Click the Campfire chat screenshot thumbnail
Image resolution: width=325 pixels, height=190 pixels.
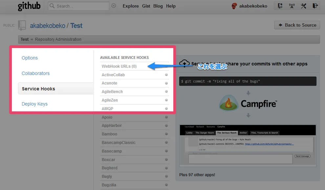point(248,146)
